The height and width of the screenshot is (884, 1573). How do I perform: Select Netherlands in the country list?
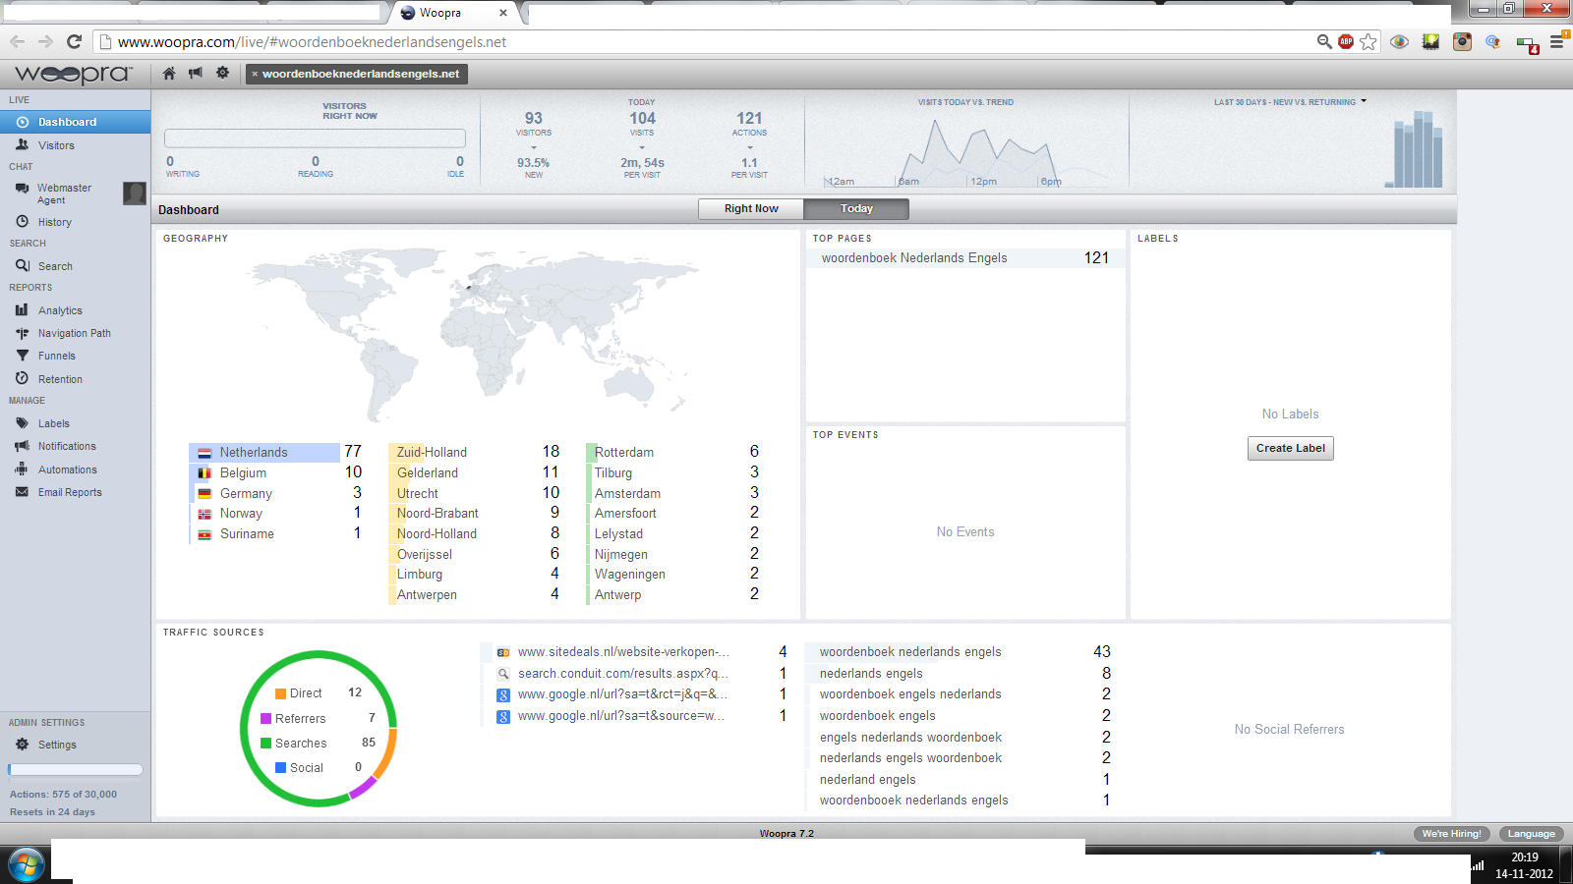[x=278, y=452]
